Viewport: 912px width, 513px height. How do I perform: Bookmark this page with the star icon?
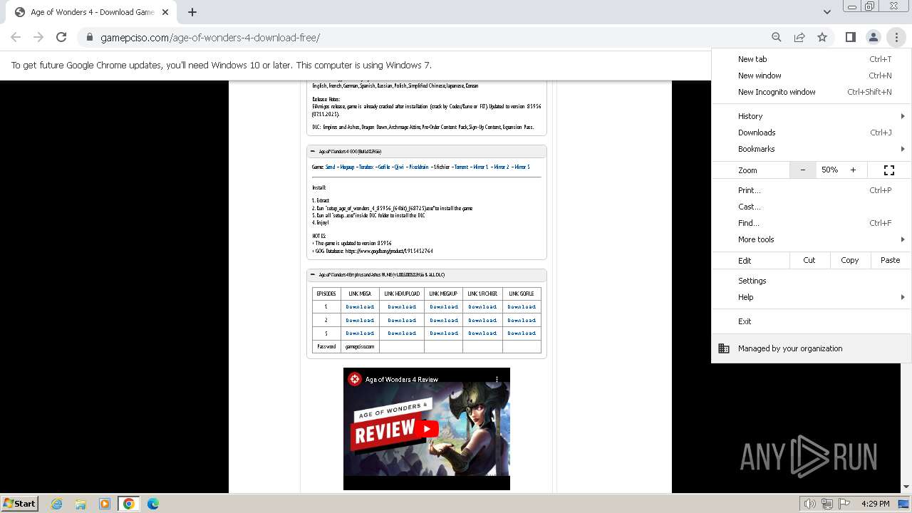[x=822, y=37]
